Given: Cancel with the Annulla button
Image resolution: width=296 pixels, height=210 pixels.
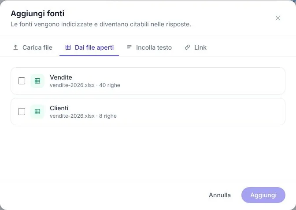Looking at the screenshot, I should (220, 195).
